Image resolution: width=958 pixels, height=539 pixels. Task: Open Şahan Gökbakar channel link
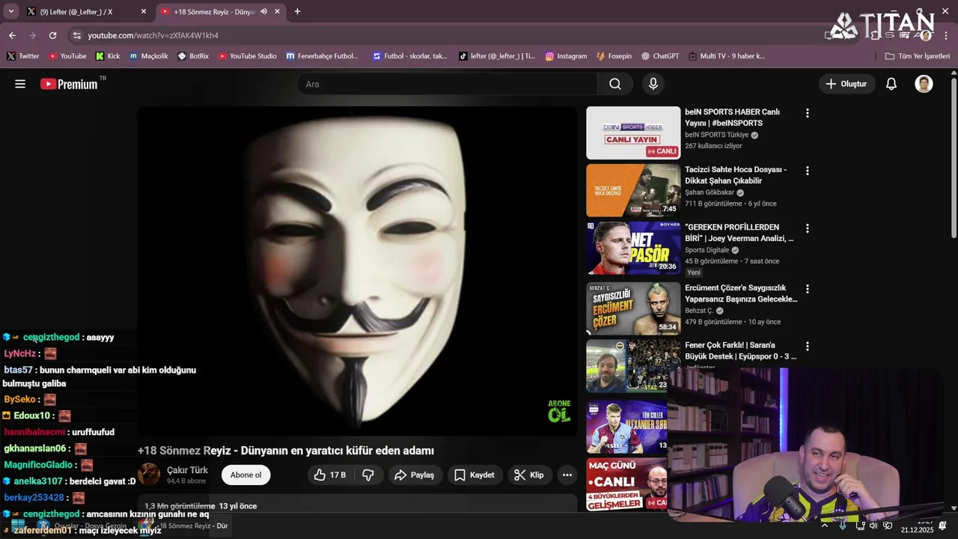(x=710, y=192)
